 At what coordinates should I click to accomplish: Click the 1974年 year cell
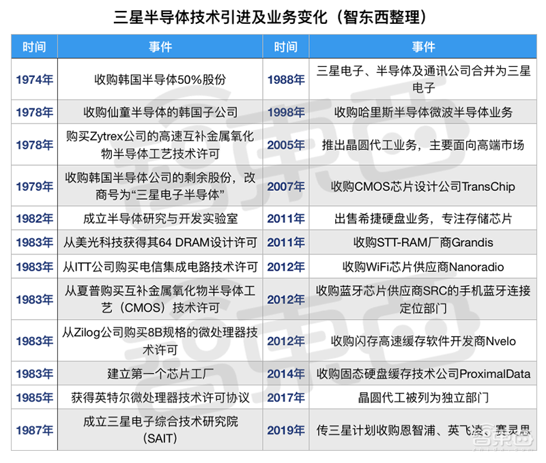(x=33, y=79)
